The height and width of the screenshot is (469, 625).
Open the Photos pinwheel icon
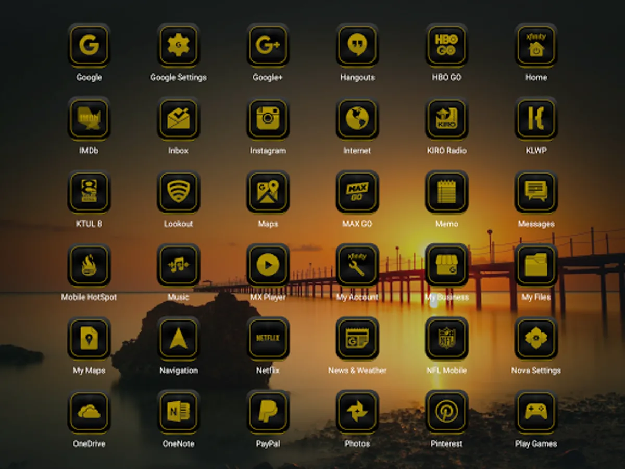click(357, 412)
